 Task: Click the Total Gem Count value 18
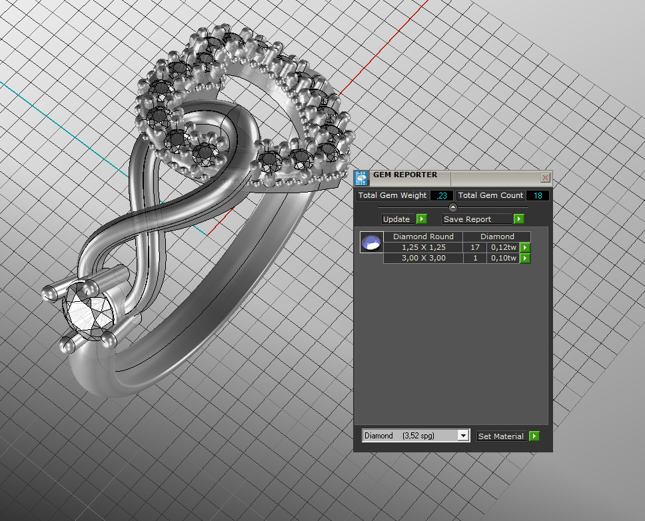tap(538, 195)
